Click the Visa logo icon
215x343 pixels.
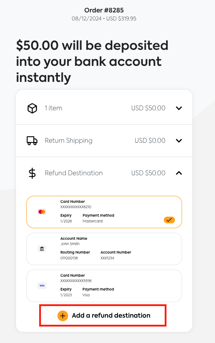pyautogui.click(x=42, y=286)
